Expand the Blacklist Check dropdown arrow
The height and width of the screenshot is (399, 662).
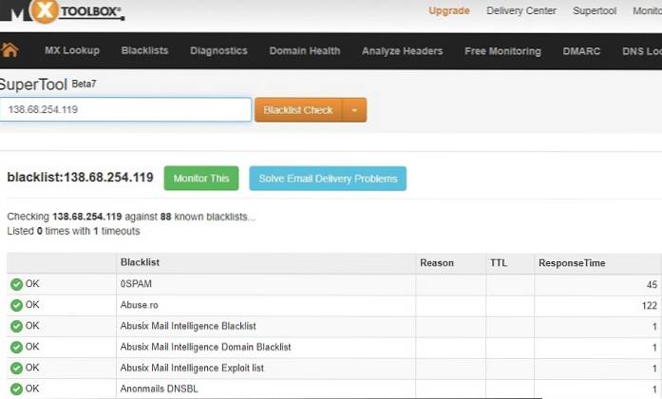(354, 110)
